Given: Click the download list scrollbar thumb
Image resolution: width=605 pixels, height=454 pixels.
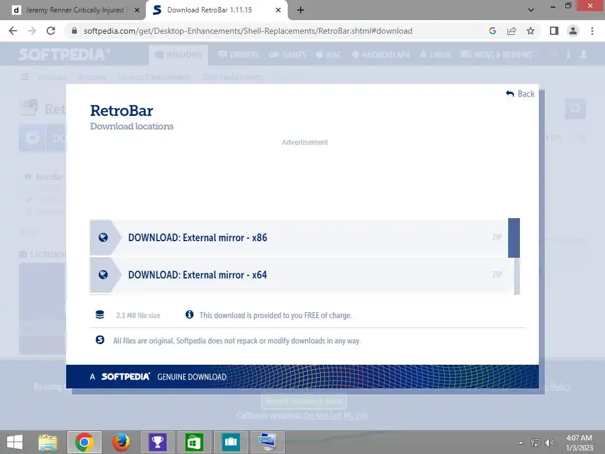Looking at the screenshot, I should tap(514, 238).
